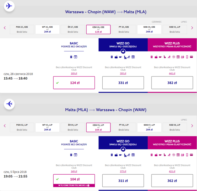Screen dimensions: 197x191
Task: Select the outbound BASIC fare 124 zł
Action: tap(74, 83)
